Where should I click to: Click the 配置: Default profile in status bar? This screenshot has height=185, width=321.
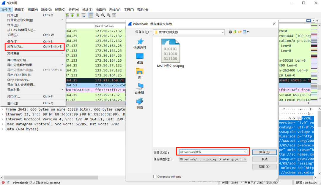point(306,183)
